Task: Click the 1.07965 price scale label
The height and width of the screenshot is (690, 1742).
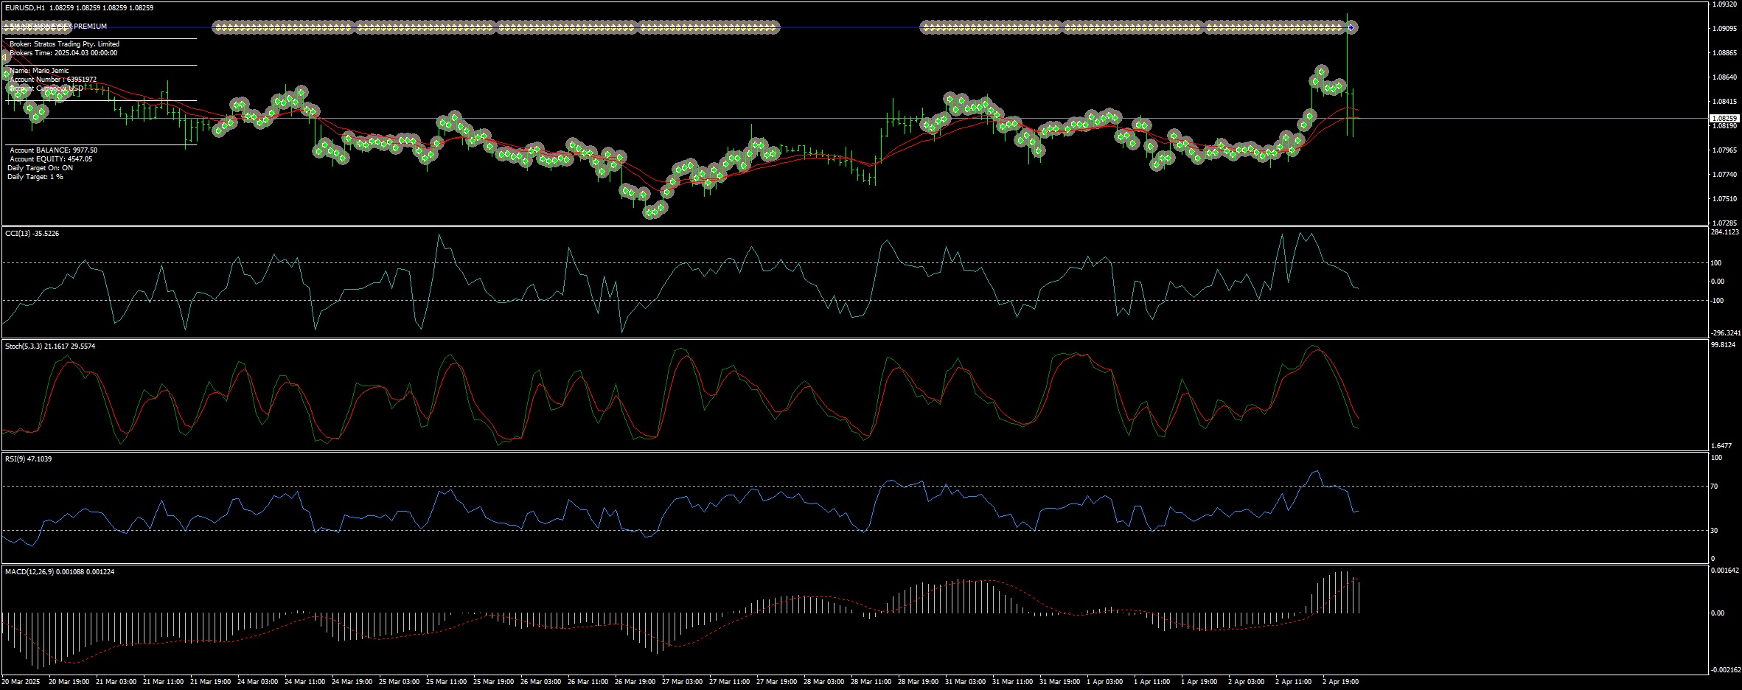Action: (x=1723, y=150)
